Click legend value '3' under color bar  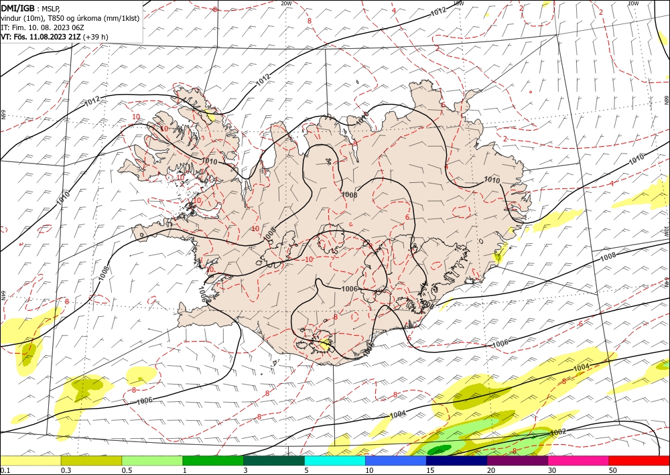pyautogui.click(x=246, y=470)
